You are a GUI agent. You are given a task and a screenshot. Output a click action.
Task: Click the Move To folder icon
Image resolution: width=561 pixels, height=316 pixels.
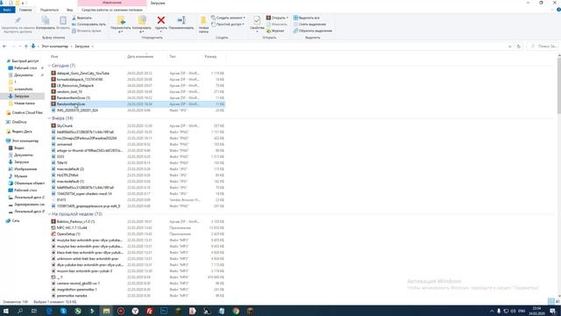coord(121,20)
